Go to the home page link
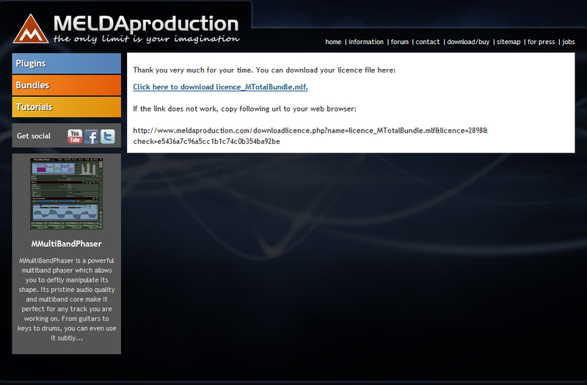This screenshot has width=587, height=385. click(x=333, y=42)
